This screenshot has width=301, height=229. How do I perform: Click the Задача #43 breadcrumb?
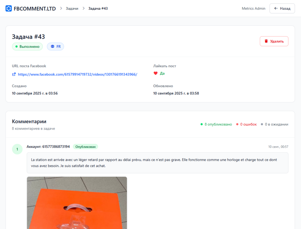pyautogui.click(x=98, y=8)
